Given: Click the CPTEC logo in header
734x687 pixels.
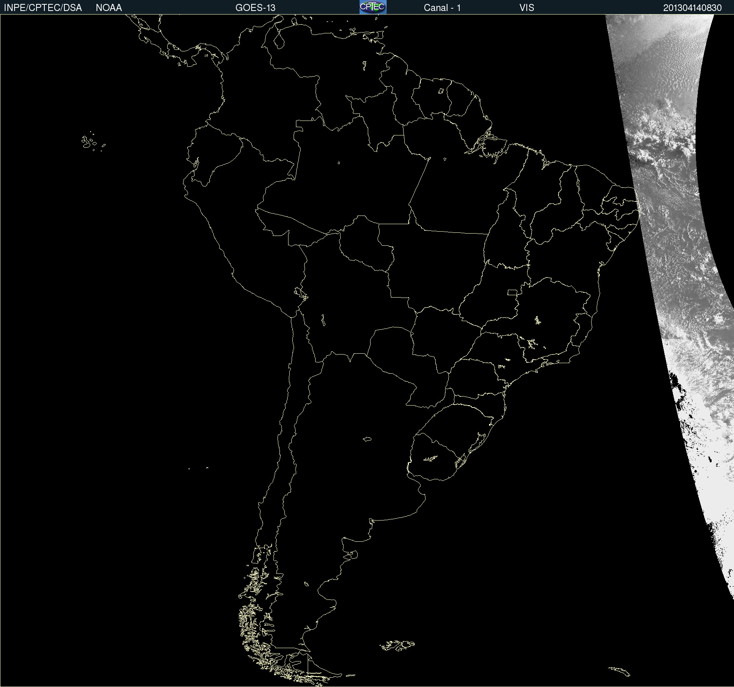Looking at the screenshot, I should (373, 7).
